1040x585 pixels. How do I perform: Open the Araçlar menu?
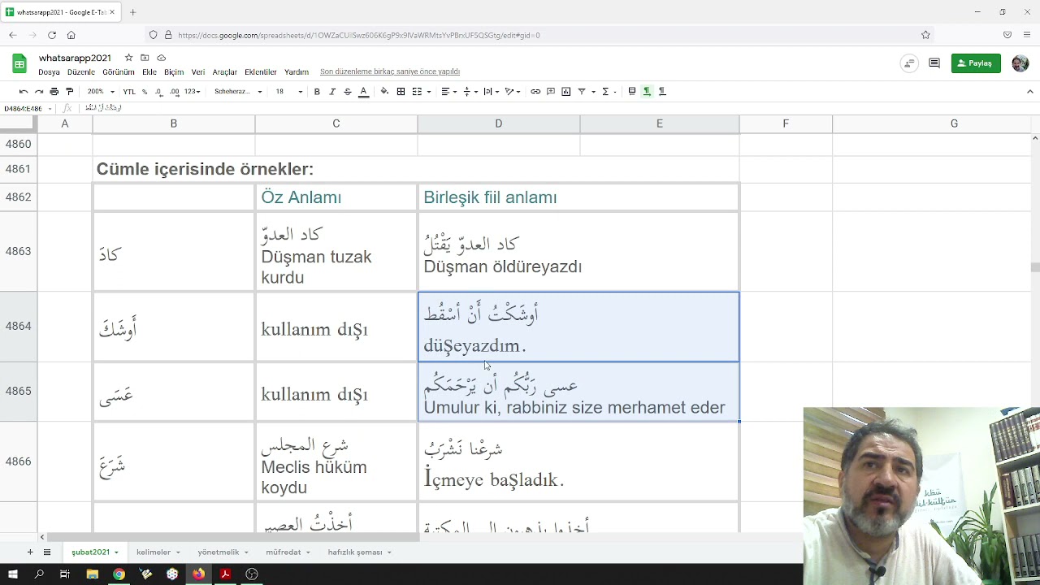click(225, 72)
